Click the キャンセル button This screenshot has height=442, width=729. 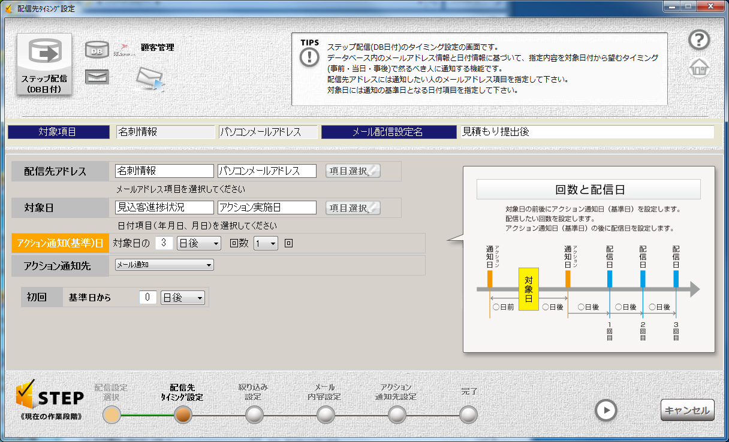pyautogui.click(x=688, y=410)
